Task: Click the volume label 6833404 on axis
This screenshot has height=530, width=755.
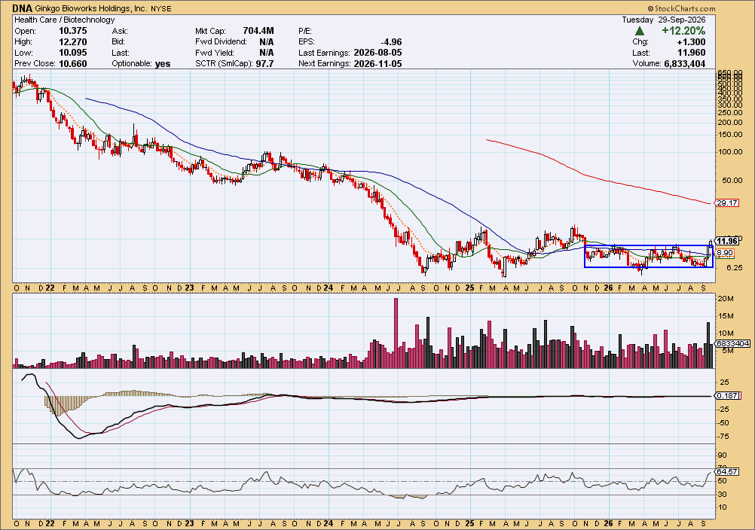Action: click(733, 343)
